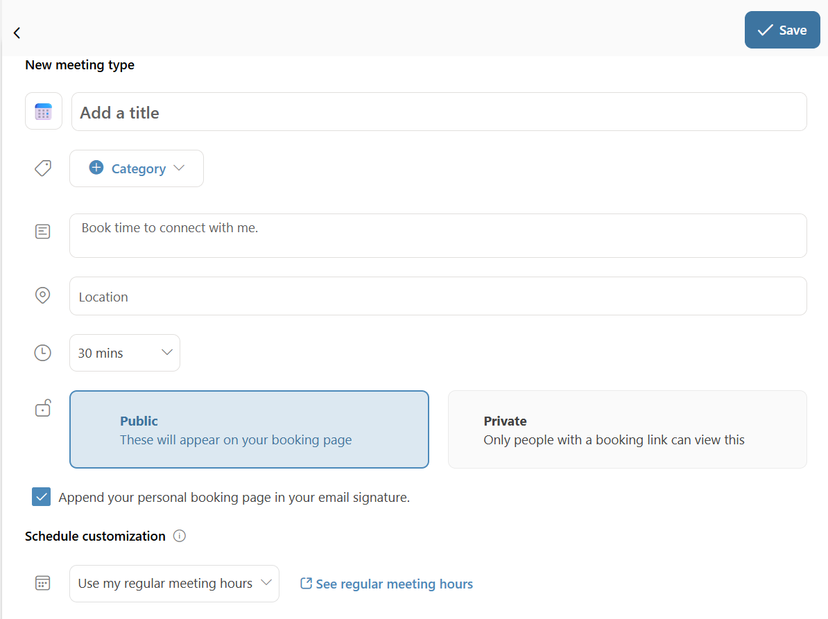Select the Private visibility option
Image resolution: width=828 pixels, height=619 pixels.
[x=627, y=430]
